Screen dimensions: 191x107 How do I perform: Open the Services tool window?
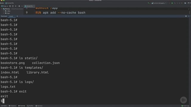pos(39,106)
